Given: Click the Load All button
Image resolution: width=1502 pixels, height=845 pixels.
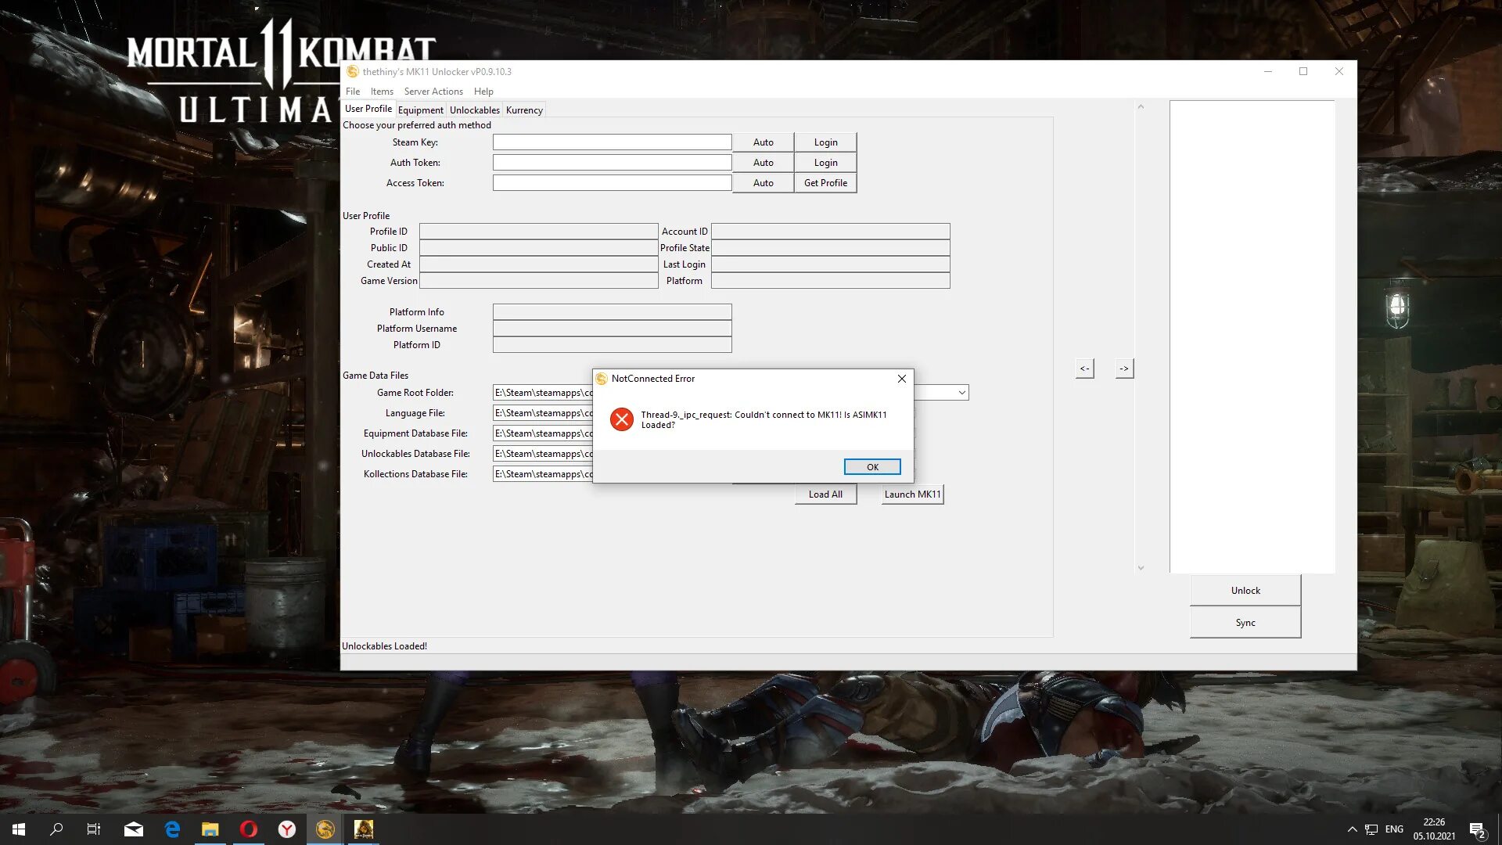Looking at the screenshot, I should (825, 494).
